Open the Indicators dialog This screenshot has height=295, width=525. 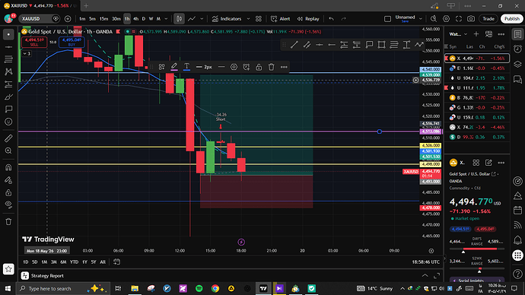pos(227,19)
